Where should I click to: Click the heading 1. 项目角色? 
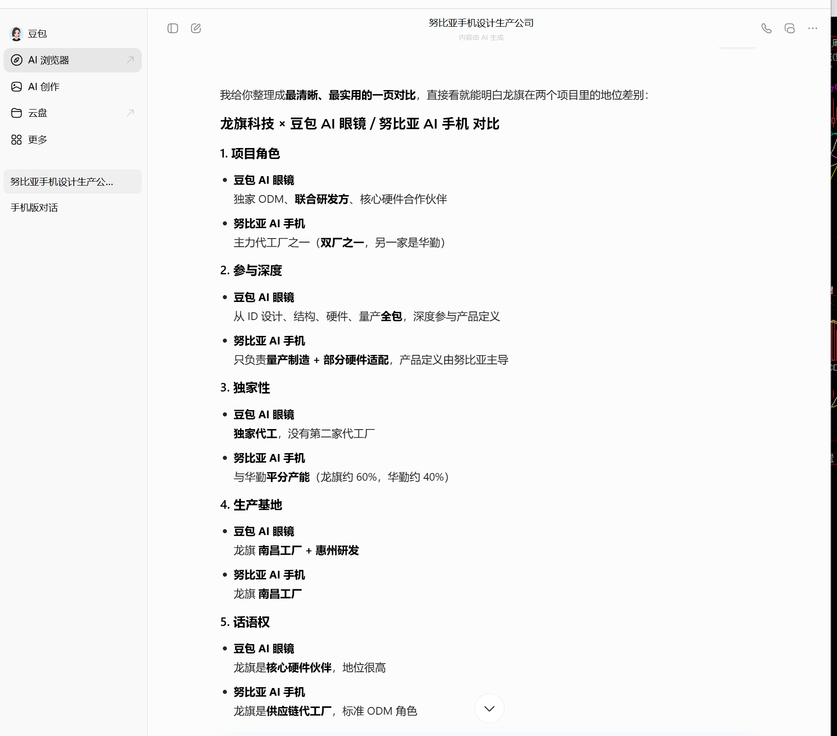(250, 154)
